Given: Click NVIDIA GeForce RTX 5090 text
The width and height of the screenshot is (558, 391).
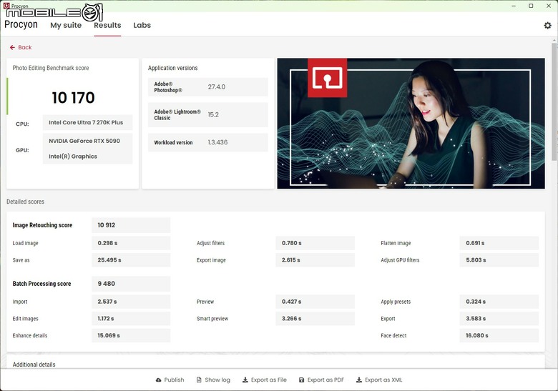Looking at the screenshot, I should click(84, 141).
